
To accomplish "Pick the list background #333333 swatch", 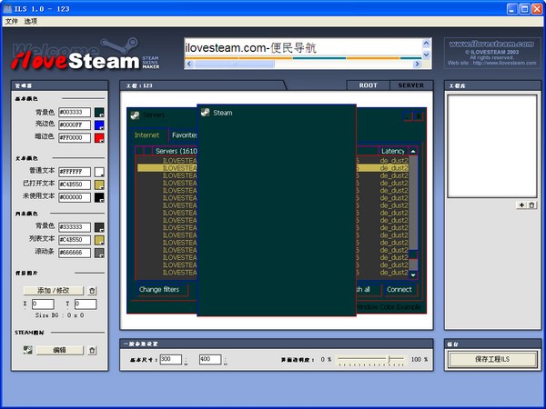I will (99, 227).
